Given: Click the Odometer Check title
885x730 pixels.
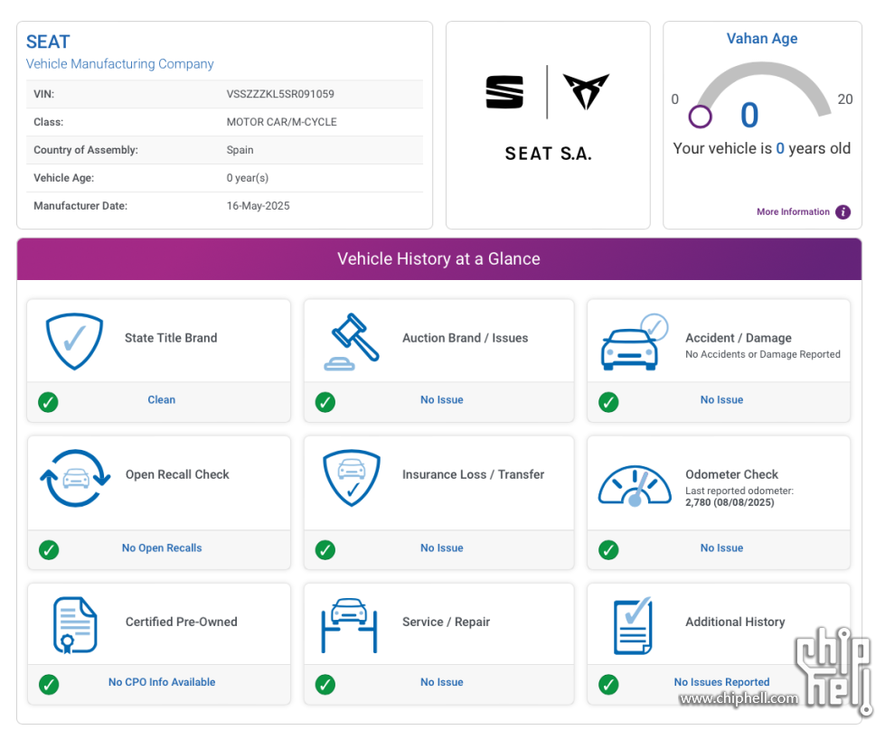Looking at the screenshot, I should pos(731,474).
